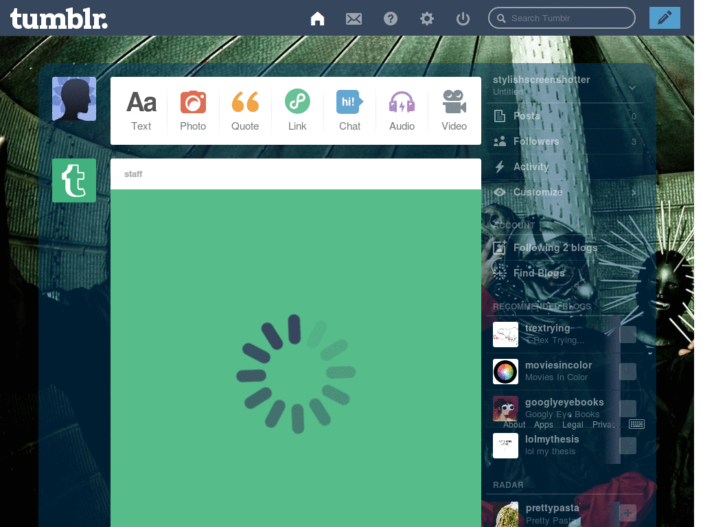Click the blue compose pencil button

[665, 18]
